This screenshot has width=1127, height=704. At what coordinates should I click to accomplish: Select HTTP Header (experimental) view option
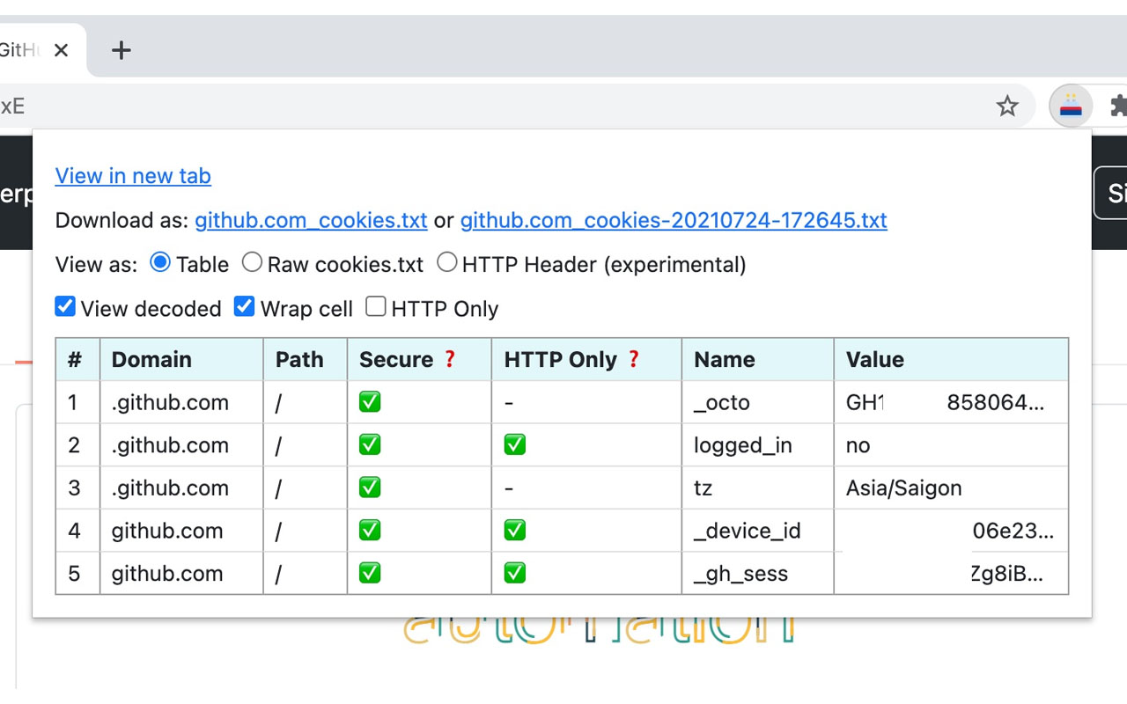[x=447, y=262]
